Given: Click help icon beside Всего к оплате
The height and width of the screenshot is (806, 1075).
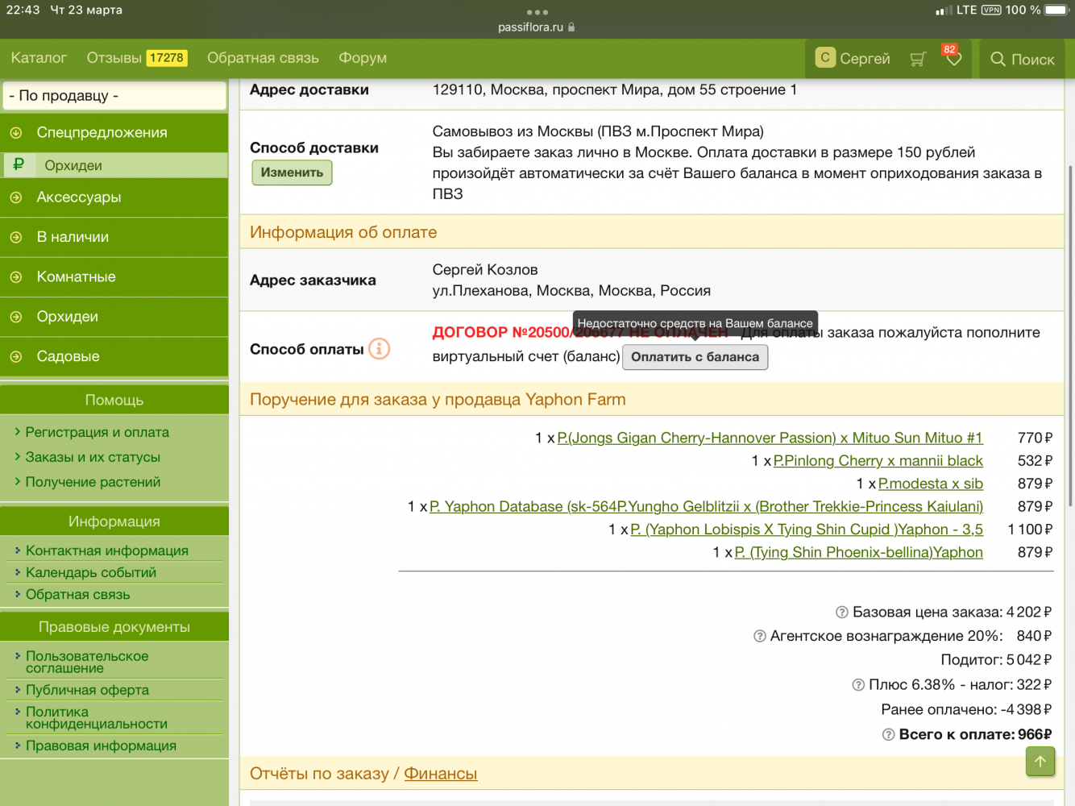Looking at the screenshot, I should (x=888, y=735).
